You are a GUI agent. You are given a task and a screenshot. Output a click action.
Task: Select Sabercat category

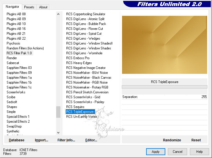13,63
